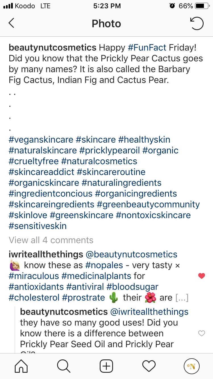Open the Activity heart tab icon
Screen dimensions: 213x379
pos(149,366)
